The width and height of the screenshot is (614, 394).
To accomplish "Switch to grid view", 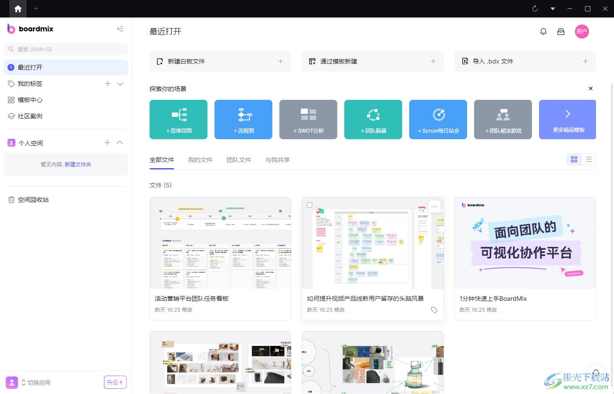I will [574, 159].
